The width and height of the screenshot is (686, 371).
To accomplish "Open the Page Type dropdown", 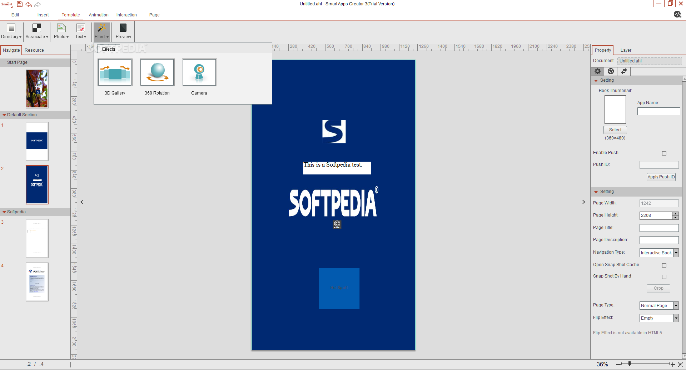I will coord(676,306).
